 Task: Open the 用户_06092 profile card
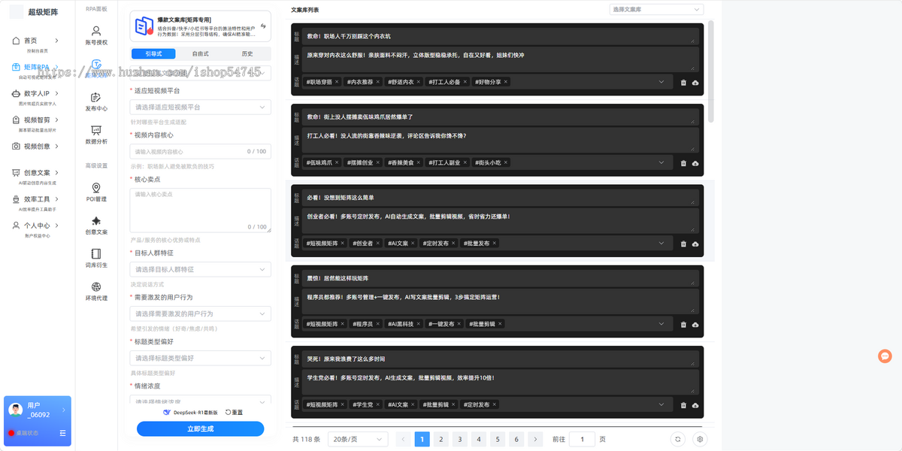tap(38, 421)
